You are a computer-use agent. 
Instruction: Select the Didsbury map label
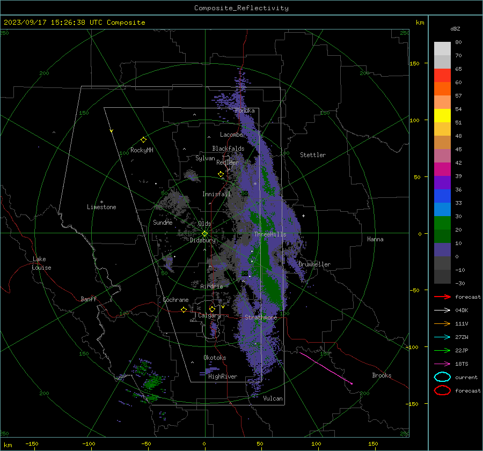tap(202, 240)
